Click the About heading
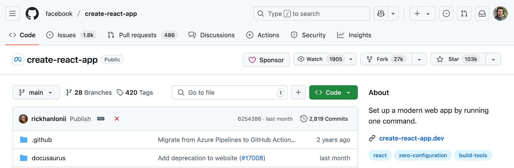This screenshot has width=514, height=168. 379,92
